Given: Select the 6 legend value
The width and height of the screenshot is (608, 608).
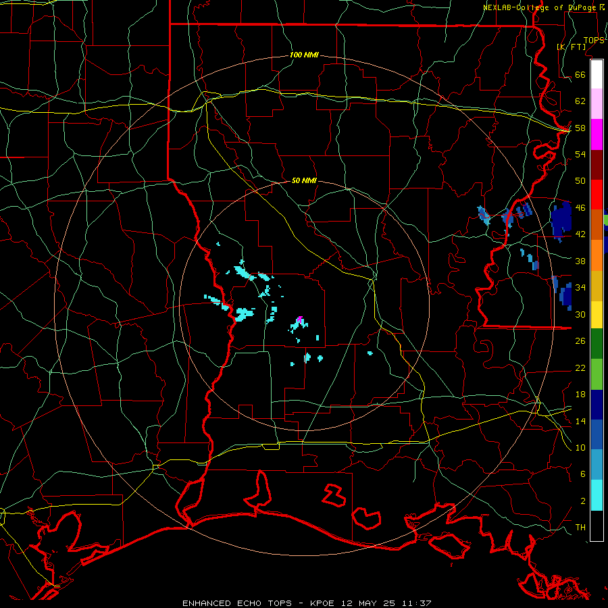Looking at the screenshot, I should tap(583, 474).
